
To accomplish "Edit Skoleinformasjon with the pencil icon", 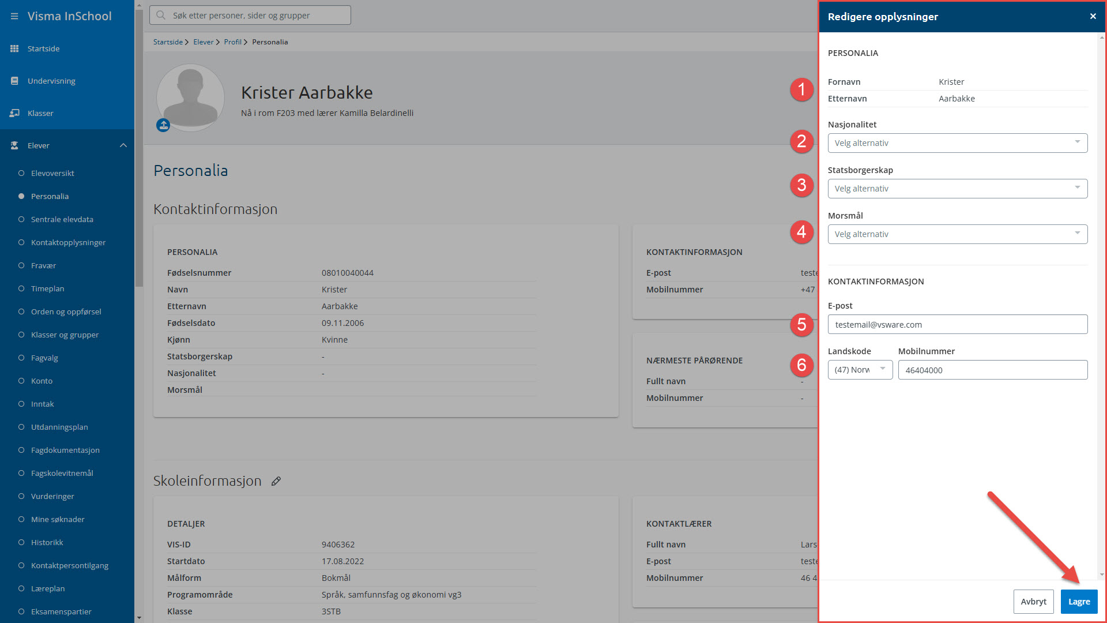I will click(x=276, y=481).
